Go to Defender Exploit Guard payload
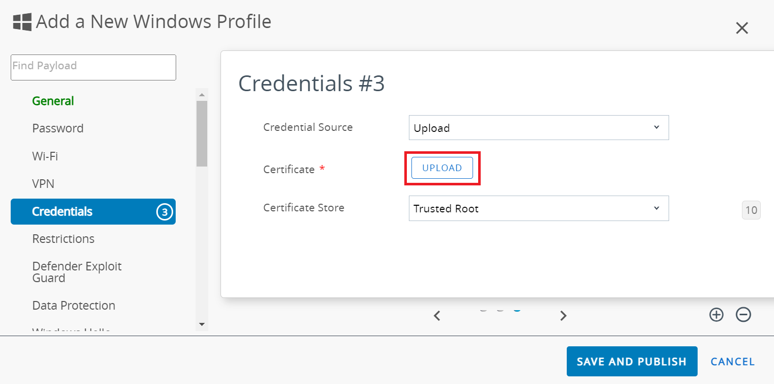The width and height of the screenshot is (774, 384). click(76, 272)
